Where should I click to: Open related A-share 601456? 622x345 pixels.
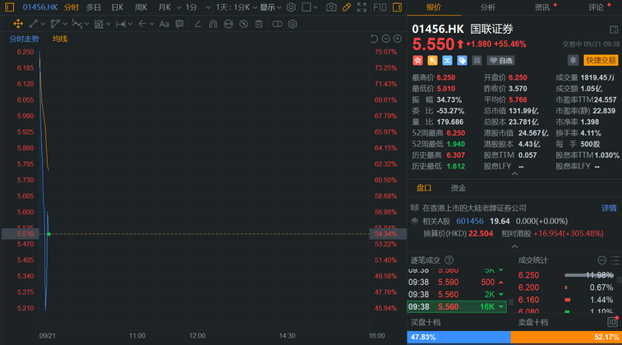[470, 221]
